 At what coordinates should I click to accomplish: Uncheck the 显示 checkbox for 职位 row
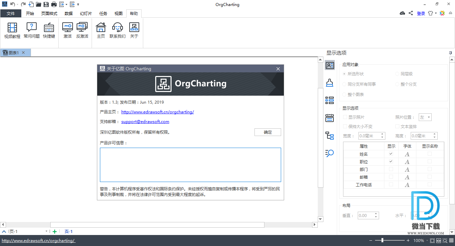(391, 161)
